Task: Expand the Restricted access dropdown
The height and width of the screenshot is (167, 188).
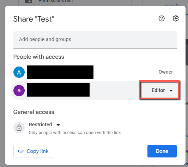Action: coord(44,125)
